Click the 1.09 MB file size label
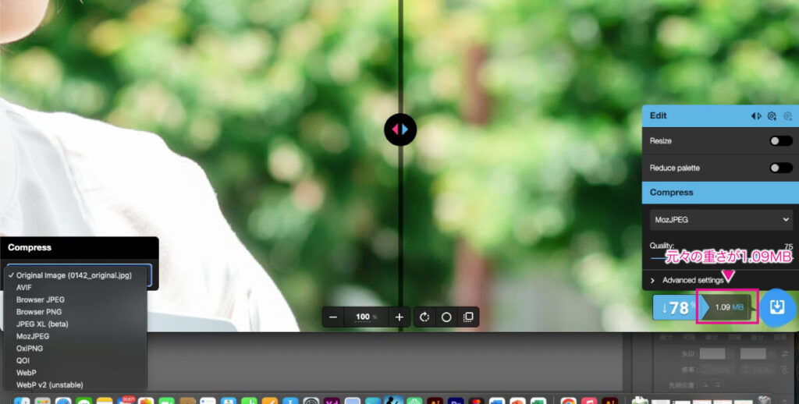 pyautogui.click(x=730, y=307)
